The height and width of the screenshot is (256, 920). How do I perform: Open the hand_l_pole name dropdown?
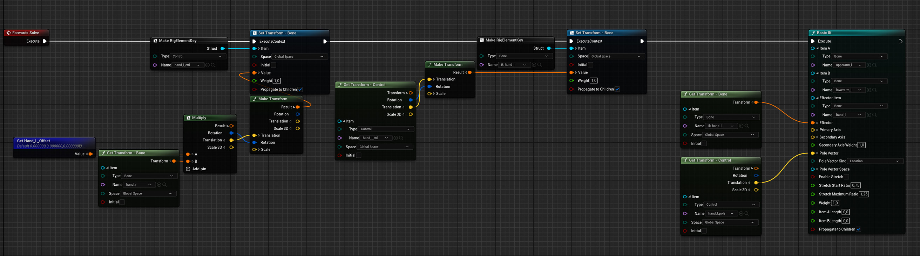[x=722, y=214]
